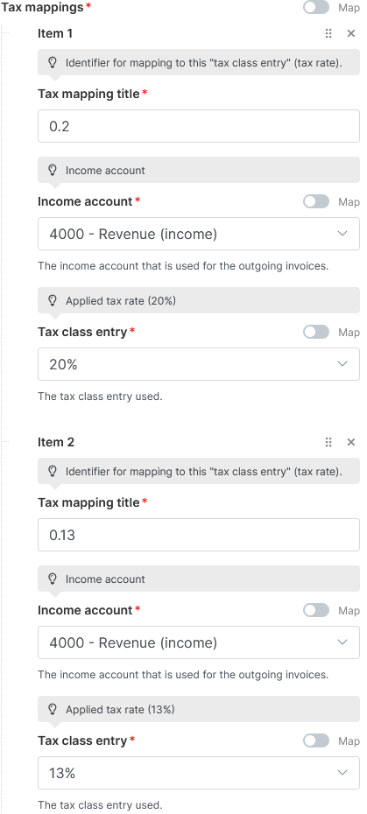Click the Tax mapping title field containing 0.2
The width and height of the screenshot is (367, 814).
199,126
